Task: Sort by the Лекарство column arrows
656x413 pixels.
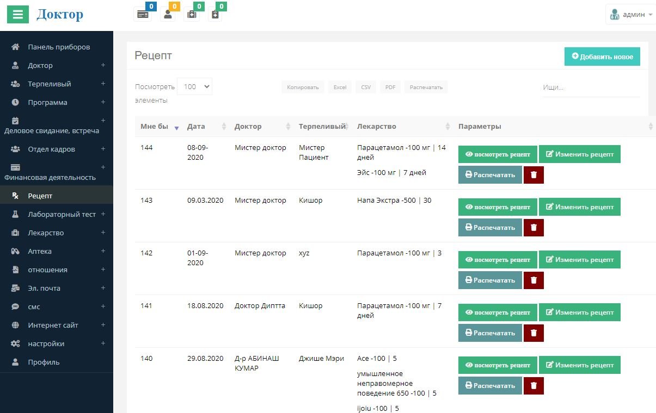Action: [447, 127]
